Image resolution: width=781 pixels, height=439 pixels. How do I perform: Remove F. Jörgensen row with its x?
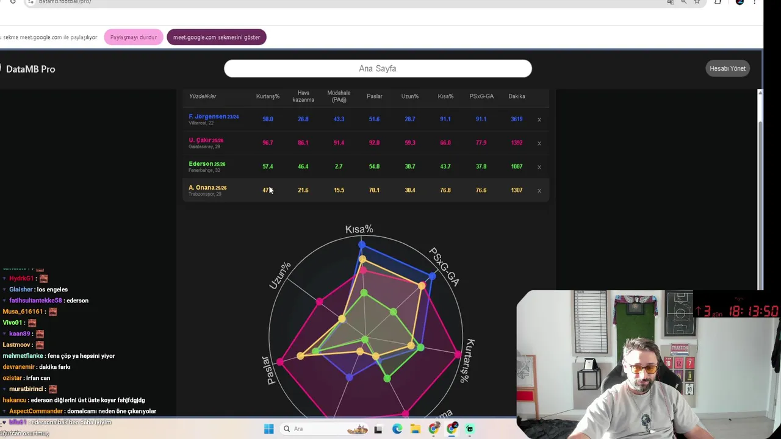click(x=539, y=120)
